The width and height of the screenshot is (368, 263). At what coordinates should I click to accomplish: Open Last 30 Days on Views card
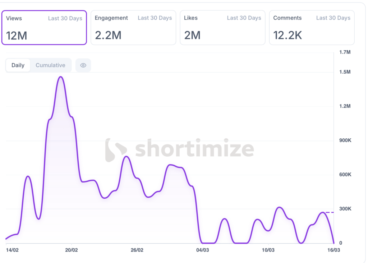[65, 18]
